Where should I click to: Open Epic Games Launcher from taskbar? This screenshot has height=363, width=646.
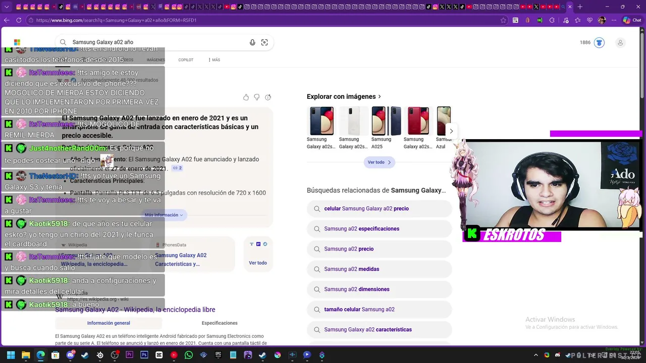219,355
